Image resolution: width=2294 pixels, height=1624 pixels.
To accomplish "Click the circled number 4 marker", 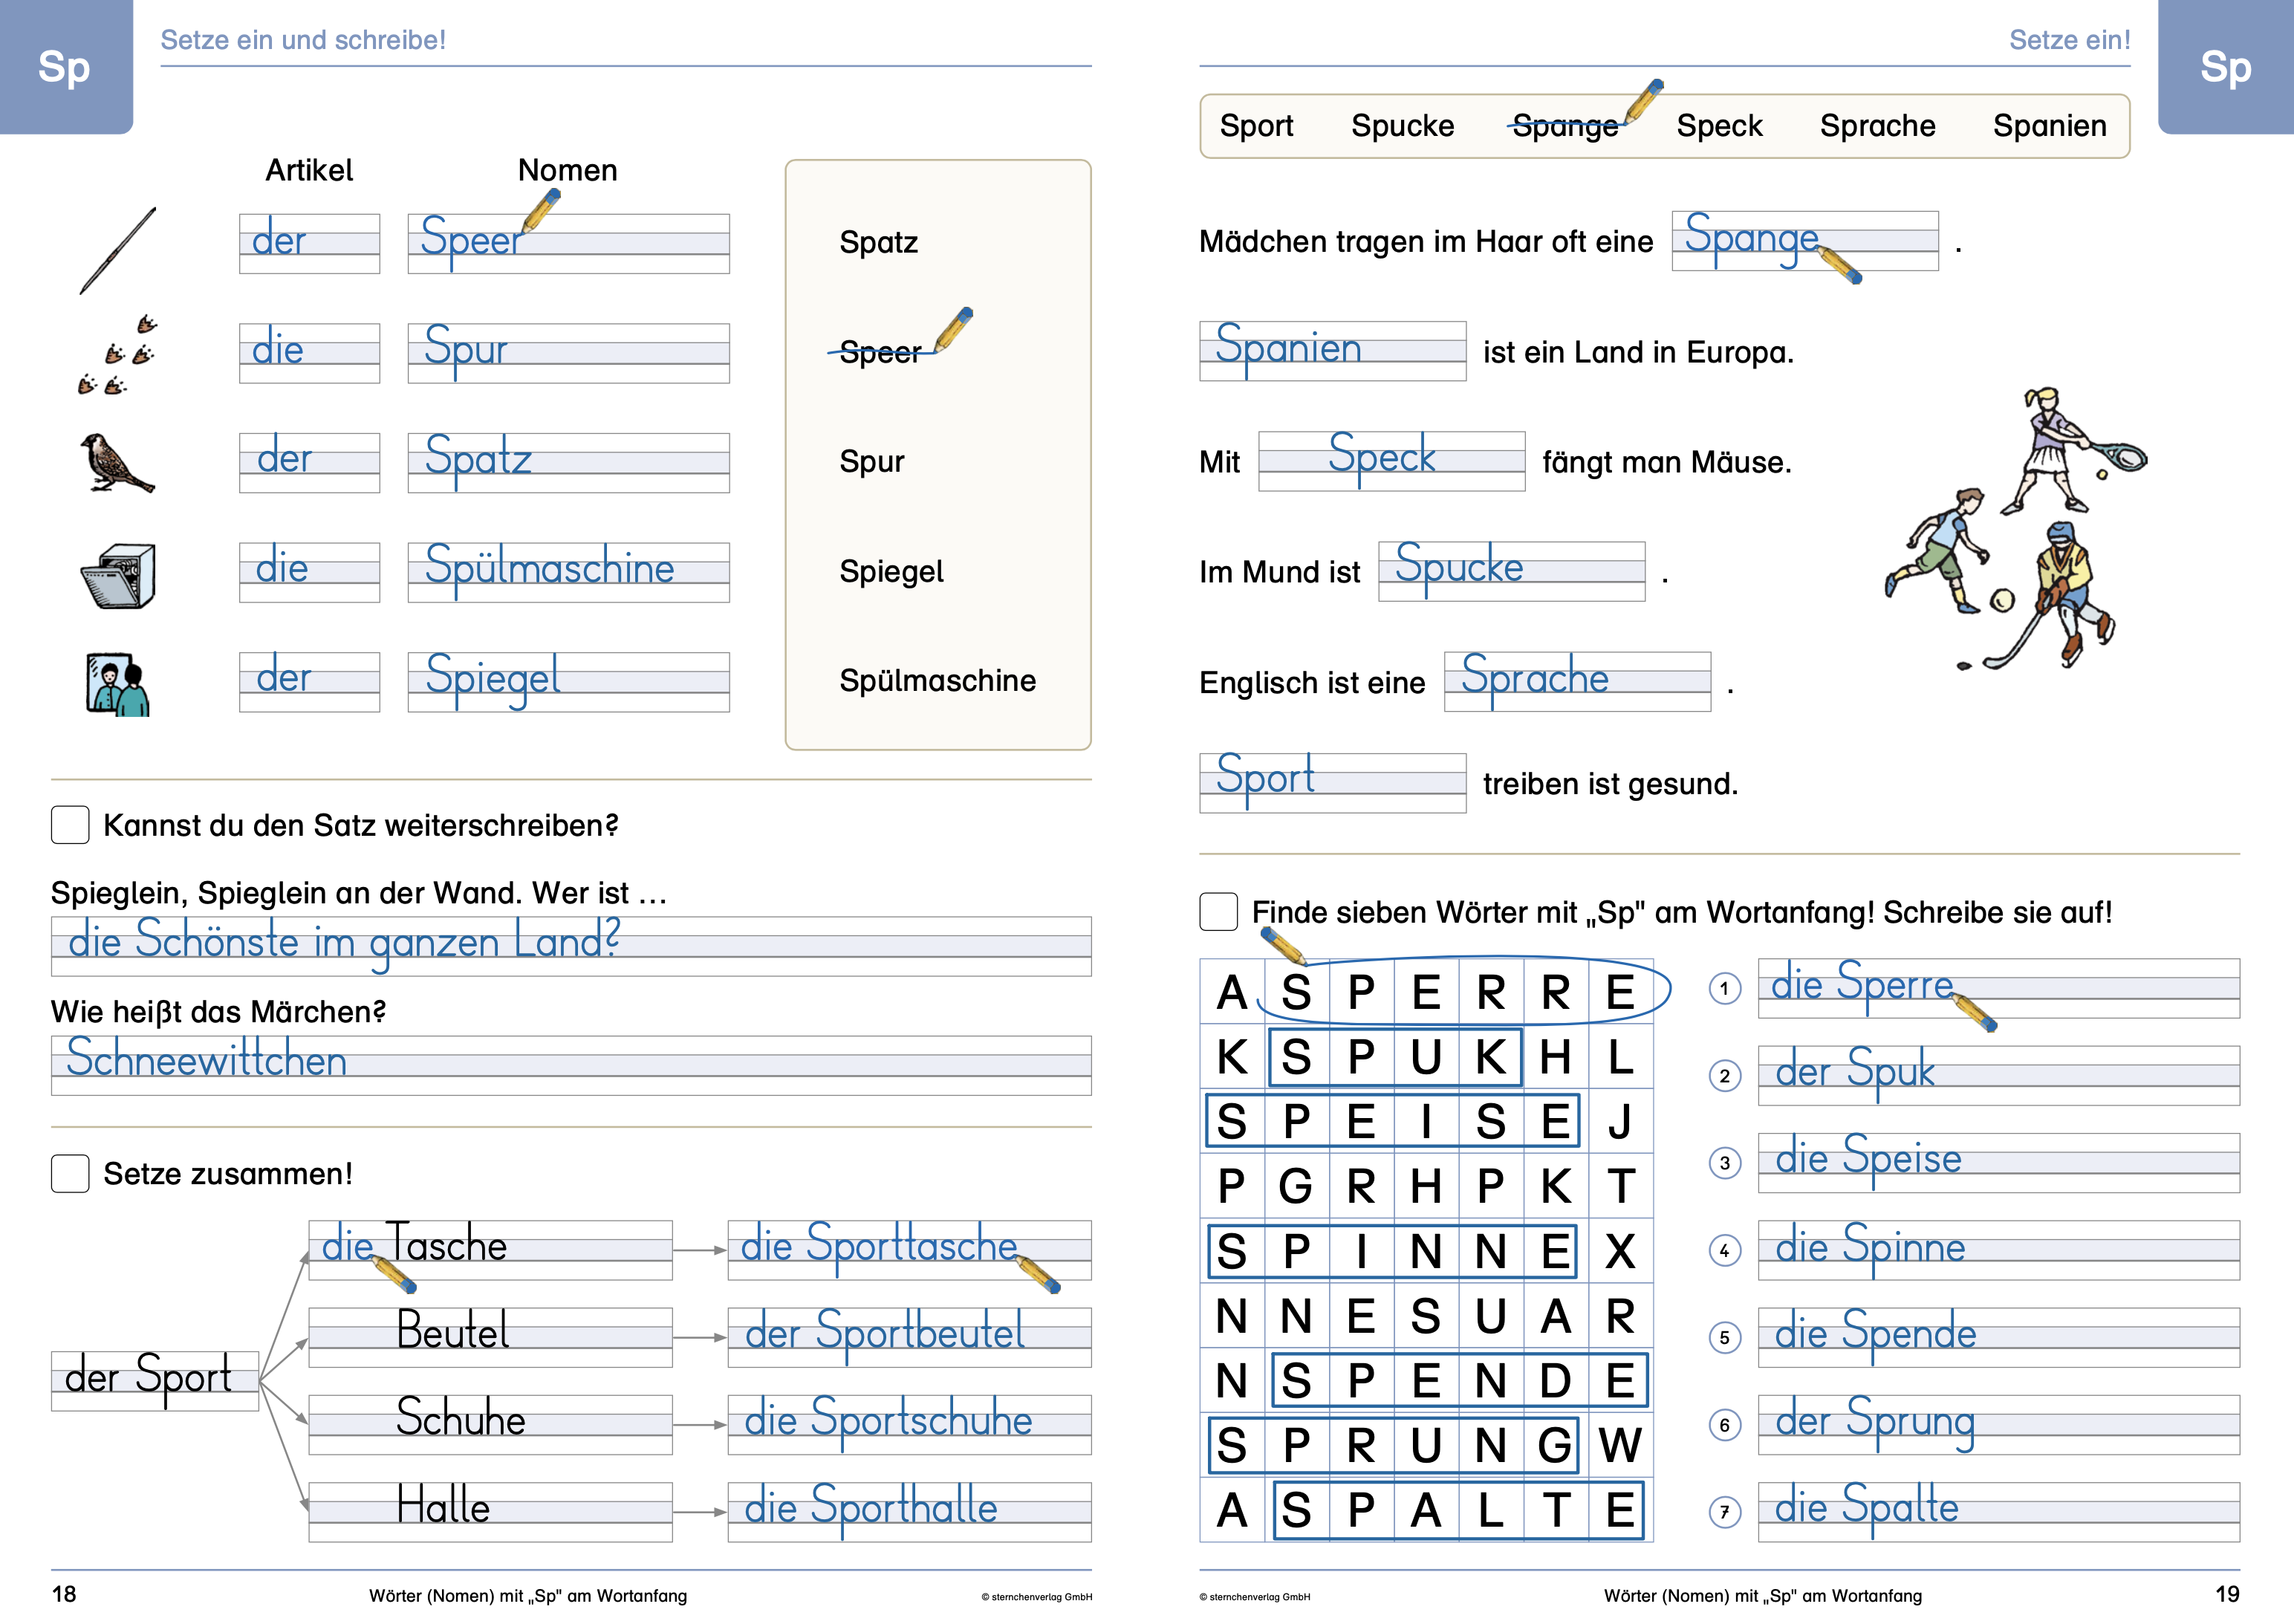I will [x=1724, y=1250].
